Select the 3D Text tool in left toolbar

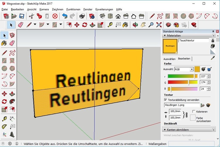pos(12,134)
